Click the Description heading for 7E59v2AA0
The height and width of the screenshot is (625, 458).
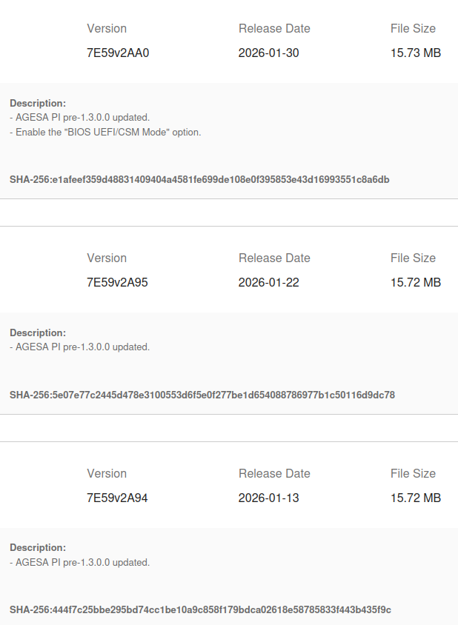[38, 103]
